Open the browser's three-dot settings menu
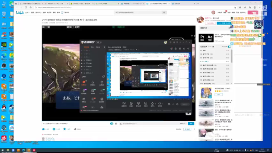This screenshot has height=153, width=272. (x=260, y=7)
